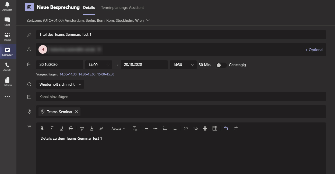Click the meeting details text area

click(181, 154)
